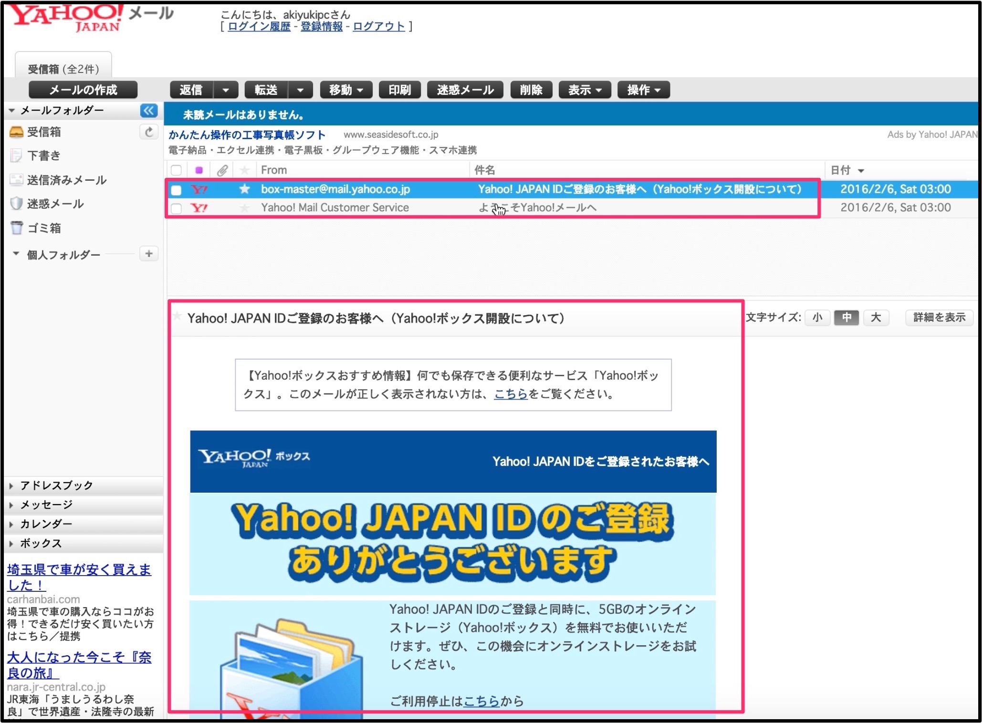Open the 登録情報 link
The height and width of the screenshot is (723, 982).
(322, 27)
